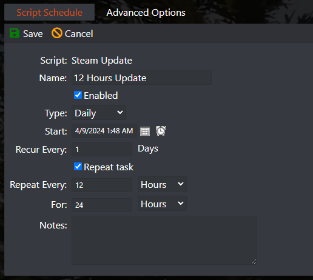Expand the Repeat Every Hours unit dropdown
Image resolution: width=313 pixels, height=280 pixels.
click(162, 184)
